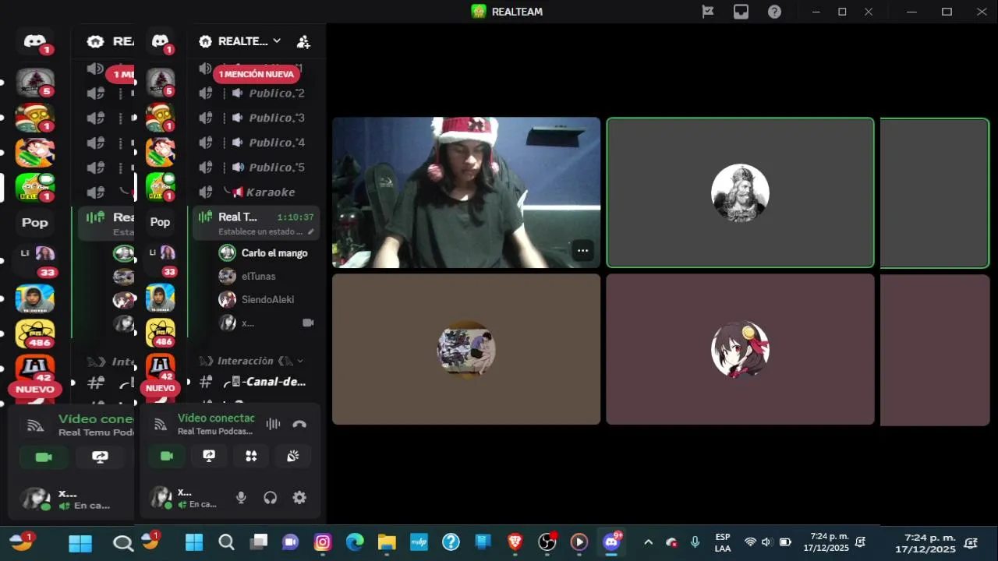Viewport: 998px width, 561px height.
Task: Click the flag icon in title bar
Action: click(708, 12)
